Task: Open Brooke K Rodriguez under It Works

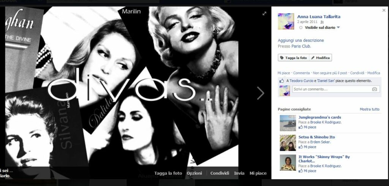Action: pos(325,166)
